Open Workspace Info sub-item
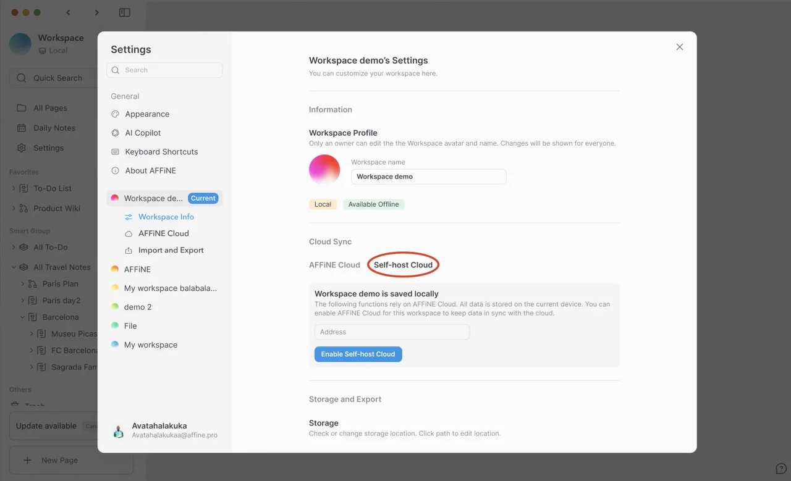791x481 pixels. click(166, 217)
